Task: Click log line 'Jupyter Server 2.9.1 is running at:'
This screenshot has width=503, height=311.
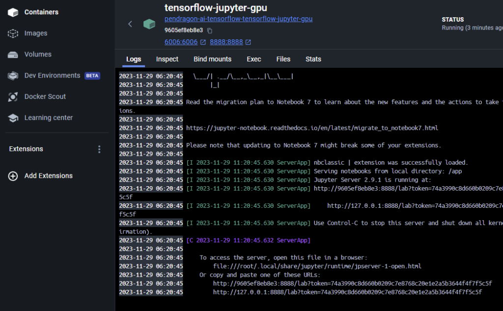Action: pos(372,180)
